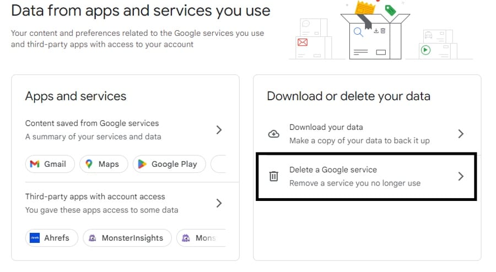496x272 pixels.
Task: Click the cloud download icon
Action: (x=273, y=134)
